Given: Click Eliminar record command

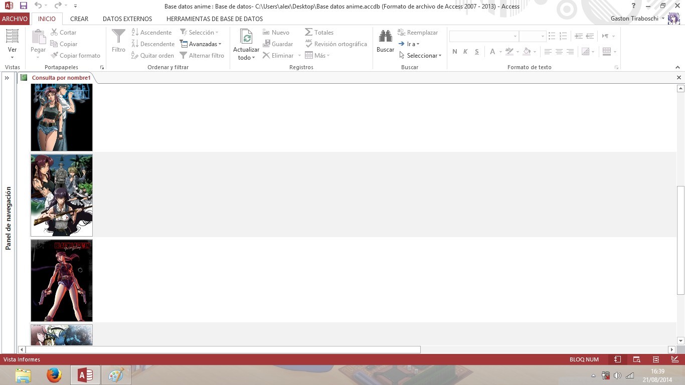Looking at the screenshot, I should point(278,55).
